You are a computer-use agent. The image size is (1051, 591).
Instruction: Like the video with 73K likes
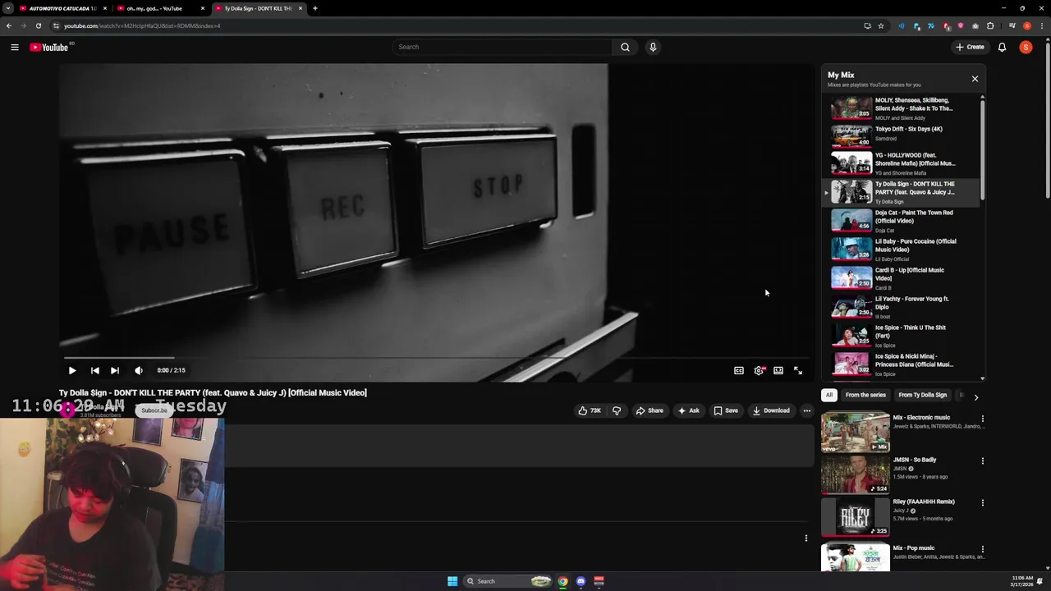pos(589,410)
